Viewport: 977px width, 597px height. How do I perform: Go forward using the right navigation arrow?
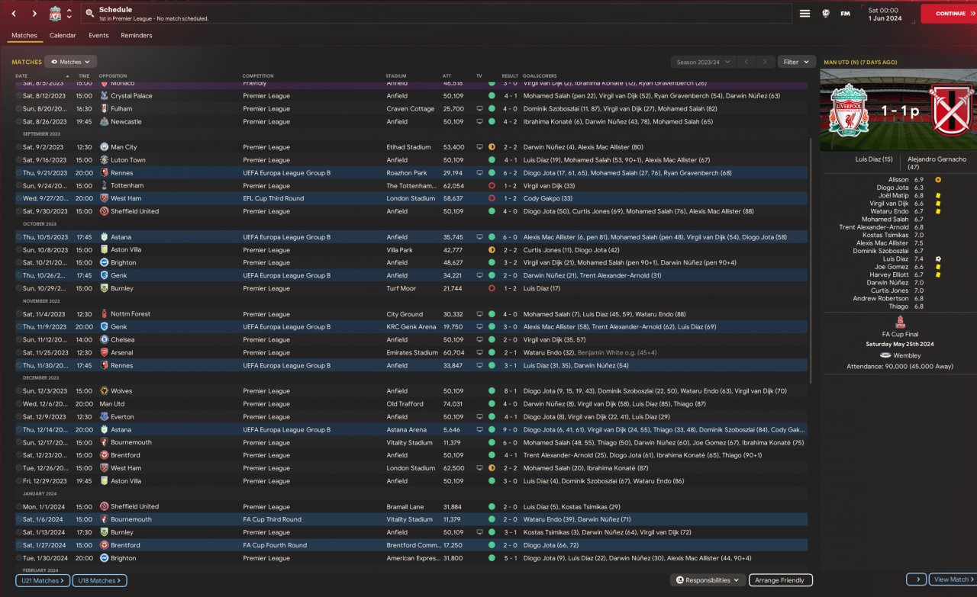[34, 14]
